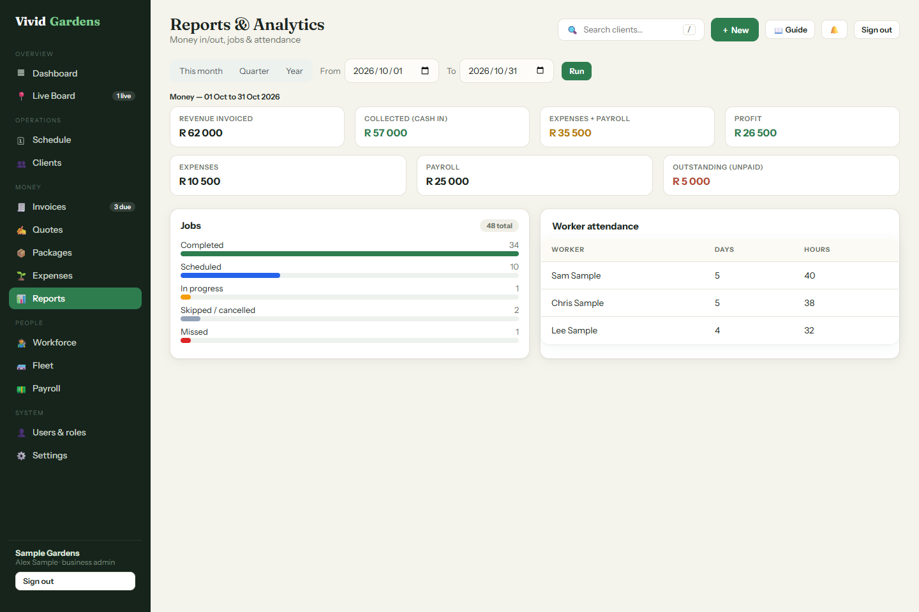Click the Packages box icon

pos(21,253)
